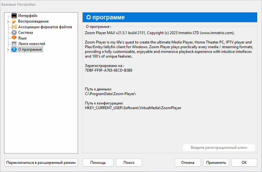The width and height of the screenshot is (262, 172).
Task: Expand the О программе tree node arrow
Action: tap(8, 50)
